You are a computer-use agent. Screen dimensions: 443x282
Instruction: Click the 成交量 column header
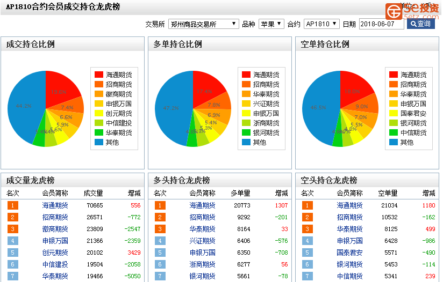[93, 193]
